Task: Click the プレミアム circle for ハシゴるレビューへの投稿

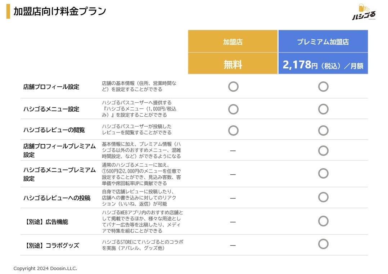Action: click(x=323, y=197)
